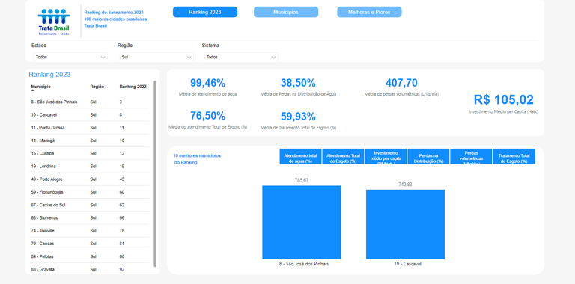Select Tratamento Total de Esgoto metric button

click(514, 156)
